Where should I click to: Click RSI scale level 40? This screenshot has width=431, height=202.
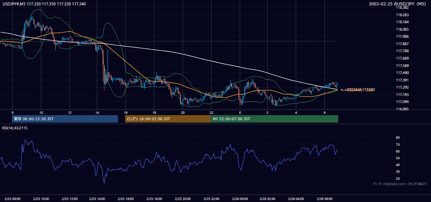[398, 165]
